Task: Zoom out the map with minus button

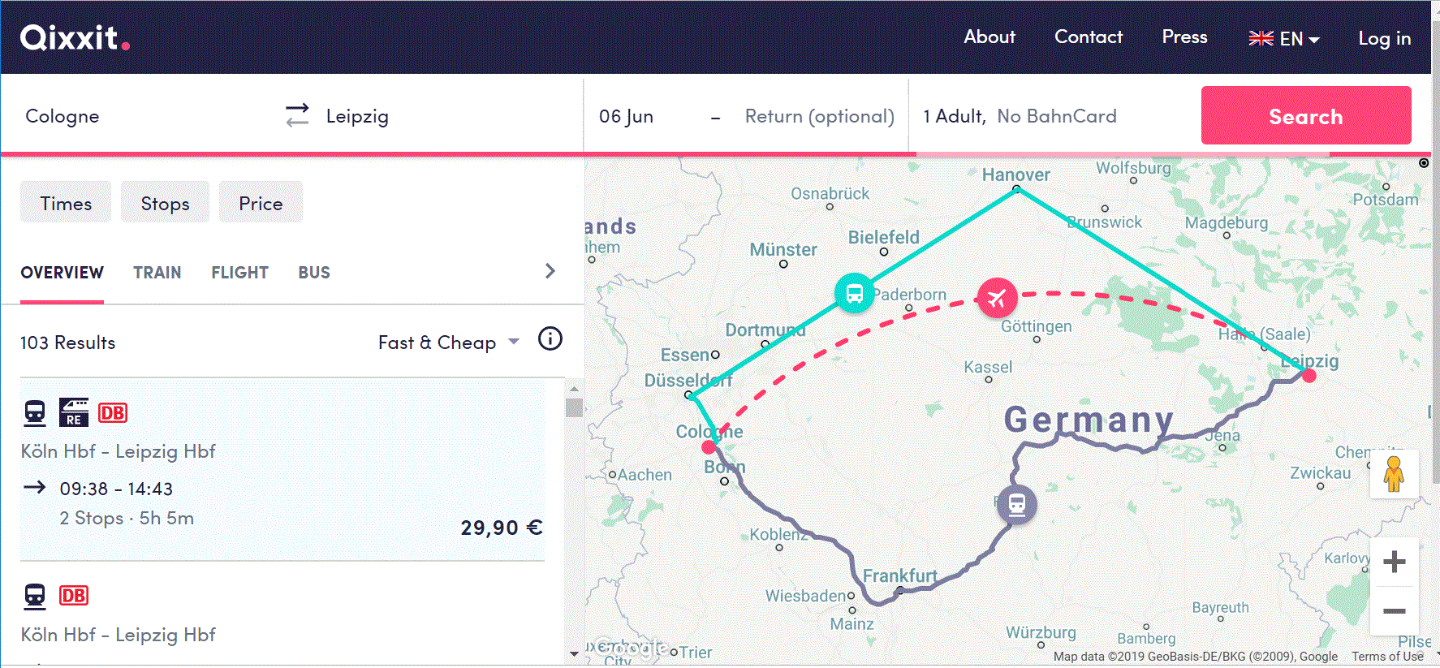Action: (x=1394, y=611)
